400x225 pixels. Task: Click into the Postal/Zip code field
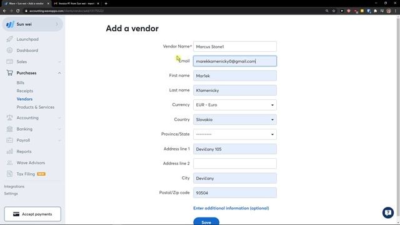click(x=235, y=193)
